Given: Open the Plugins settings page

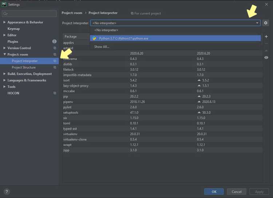Looking at the screenshot, I should coord(13,41).
